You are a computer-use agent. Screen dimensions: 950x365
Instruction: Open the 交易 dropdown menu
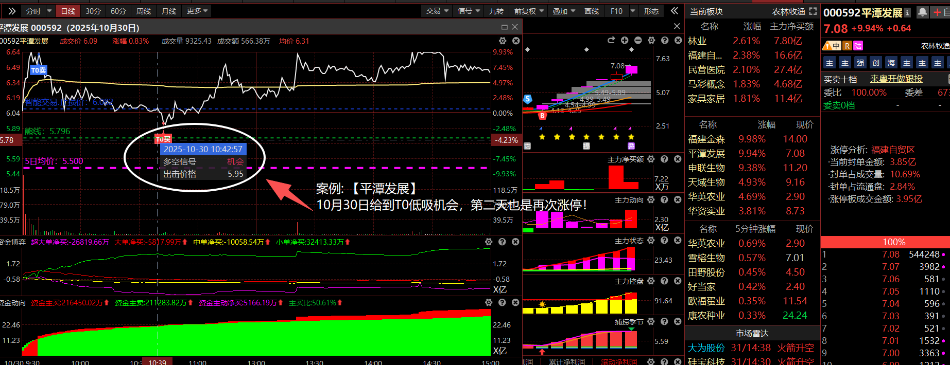[437, 11]
